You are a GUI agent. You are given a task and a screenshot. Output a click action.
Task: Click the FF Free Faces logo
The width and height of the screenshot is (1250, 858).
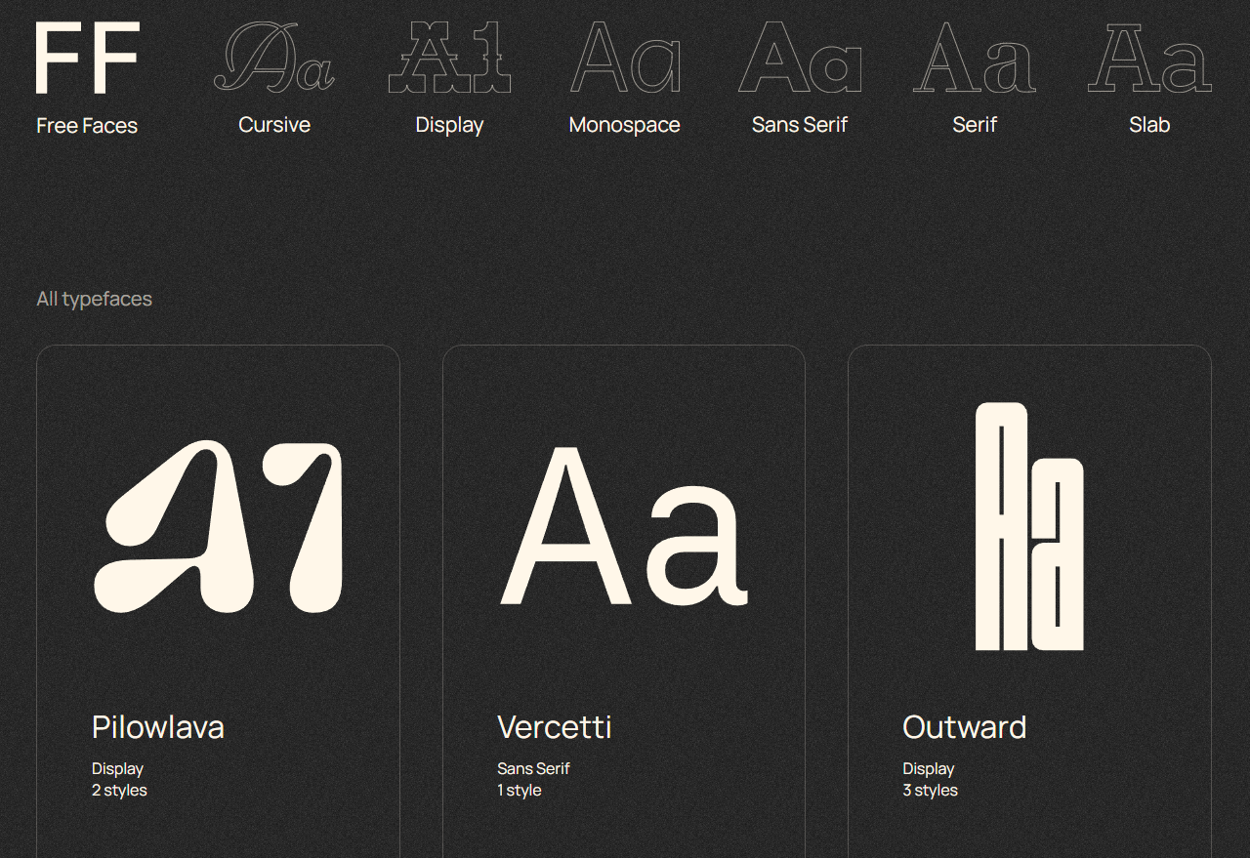point(88,60)
